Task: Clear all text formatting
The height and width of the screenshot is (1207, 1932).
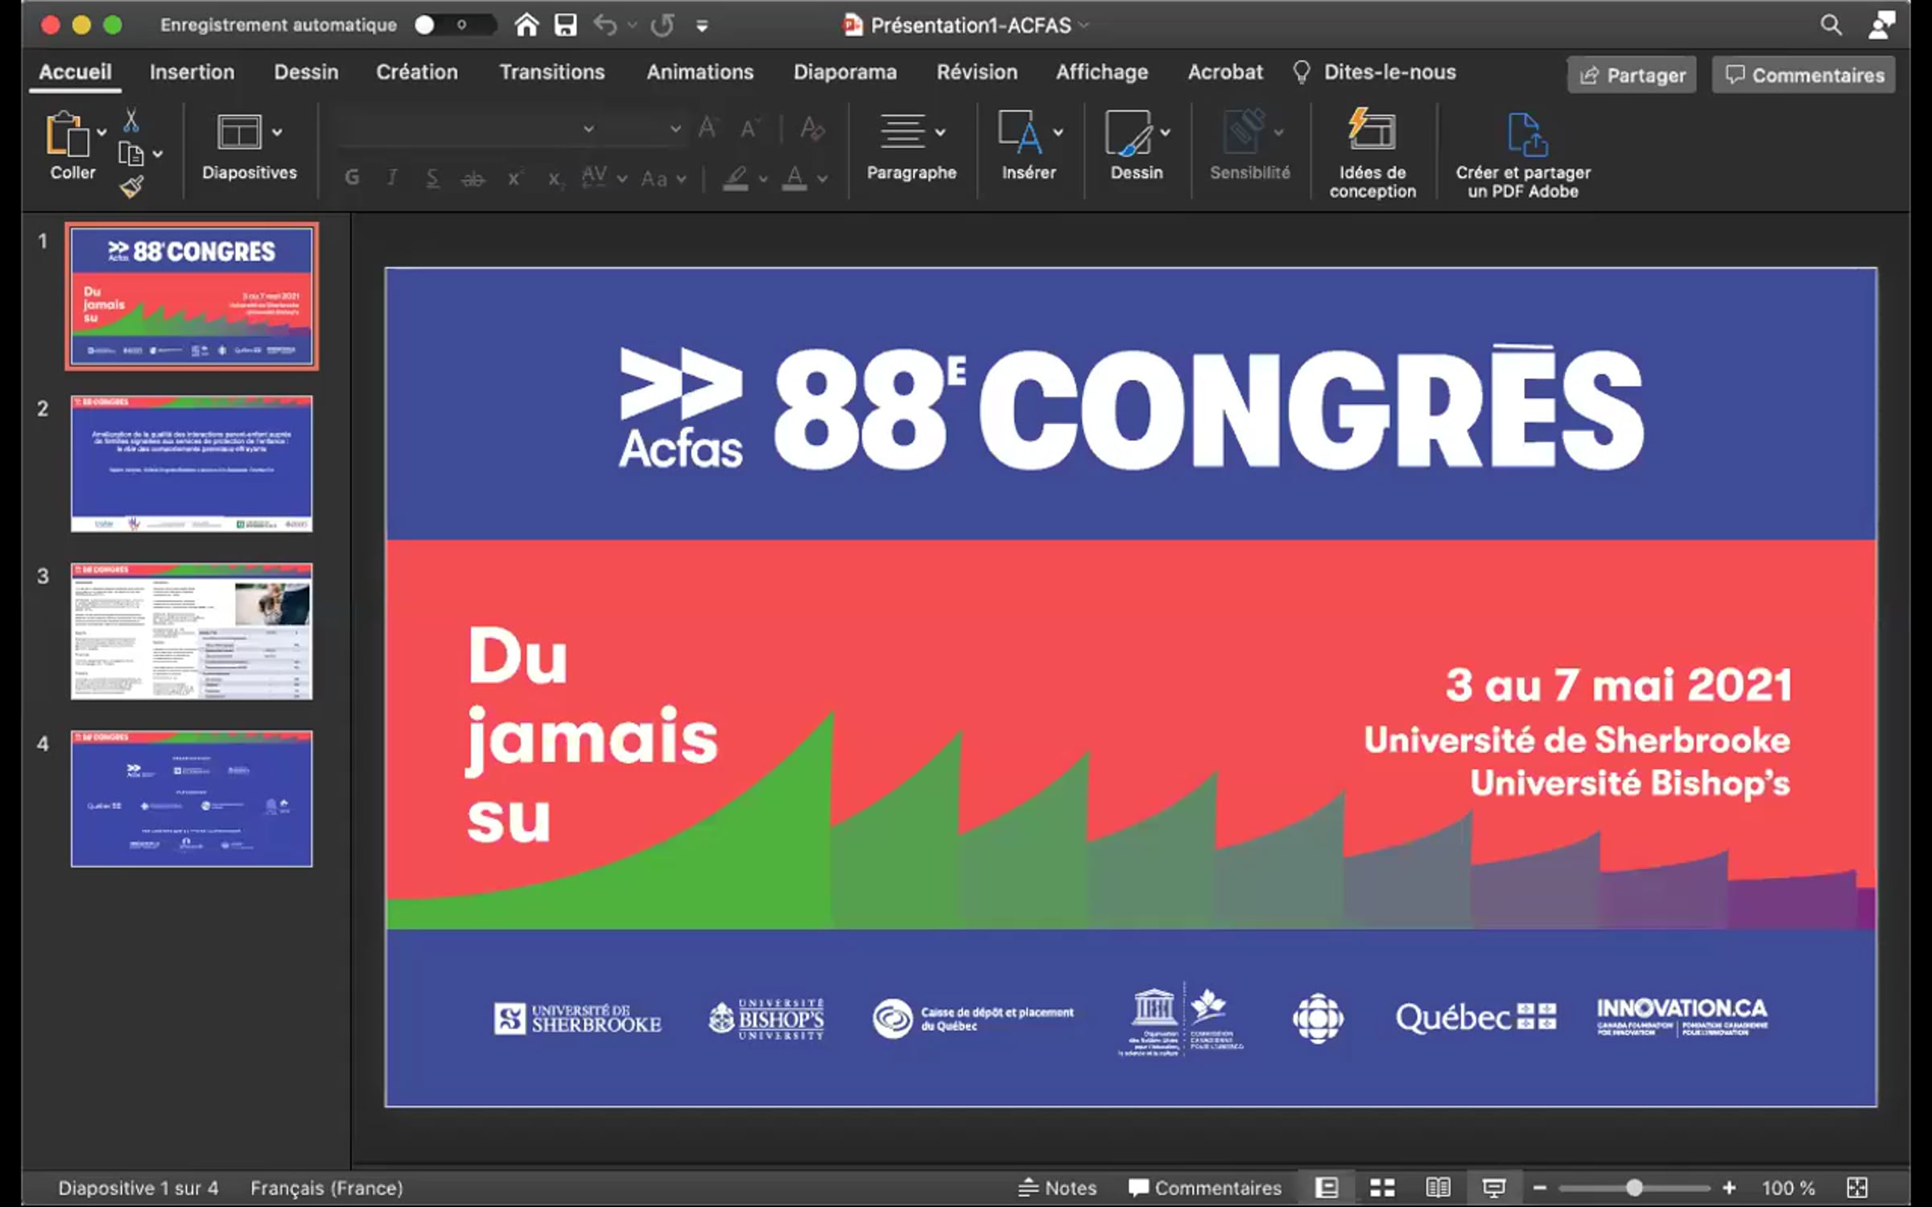Action: 812,129
